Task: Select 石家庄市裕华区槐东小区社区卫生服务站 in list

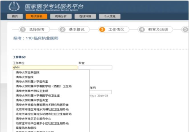Action: click(42, 123)
